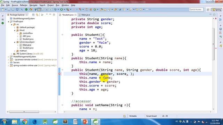
Task: Expand the HotelManagementSystem project
Action: pyautogui.click(x=8, y=57)
